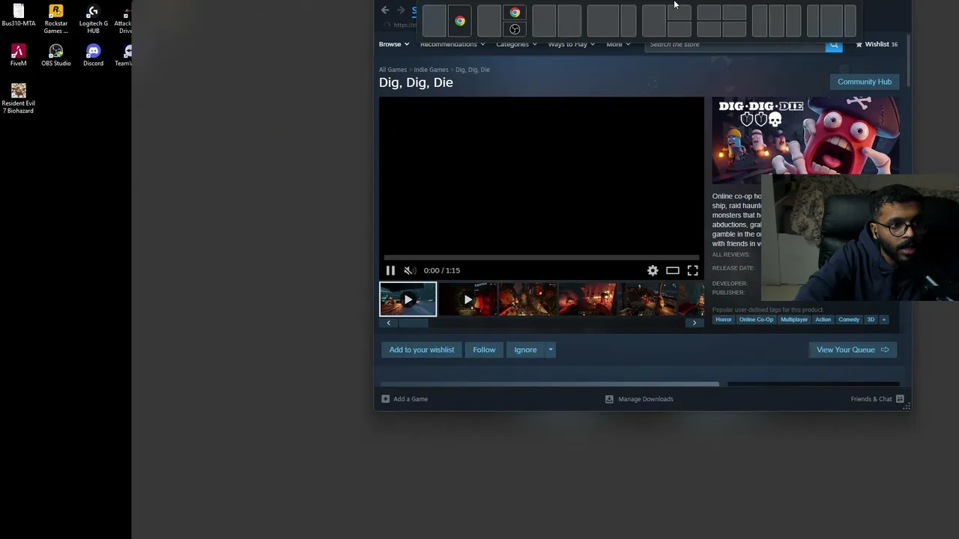Open Manage Downloads in the Steam footer

(639, 399)
